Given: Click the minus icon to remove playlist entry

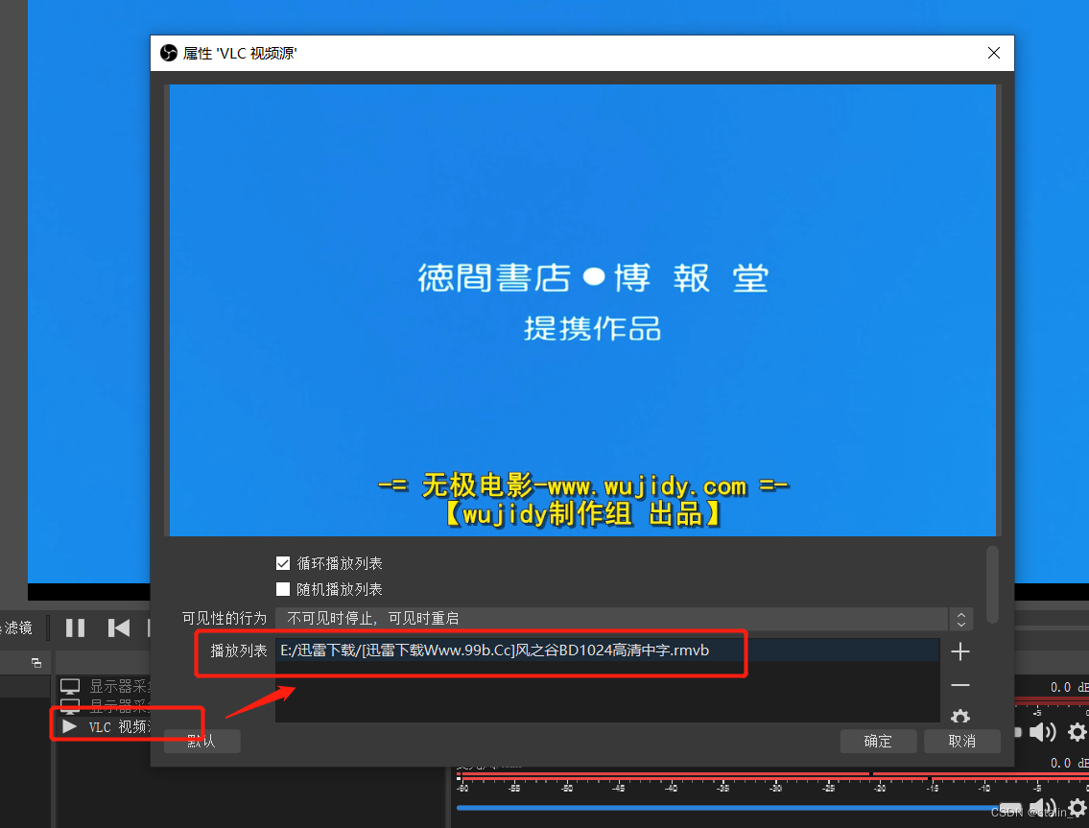Looking at the screenshot, I should pos(959,684).
